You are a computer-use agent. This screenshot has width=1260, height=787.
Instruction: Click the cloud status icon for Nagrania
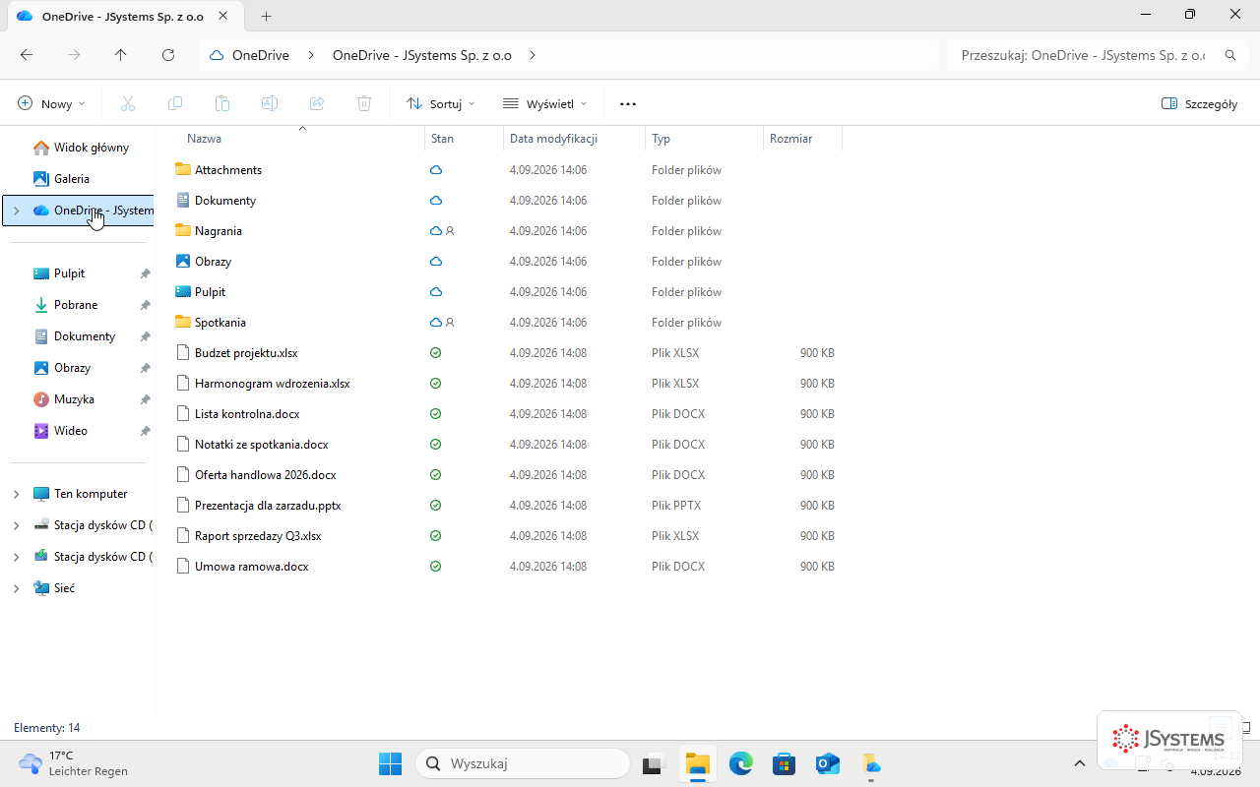436,231
